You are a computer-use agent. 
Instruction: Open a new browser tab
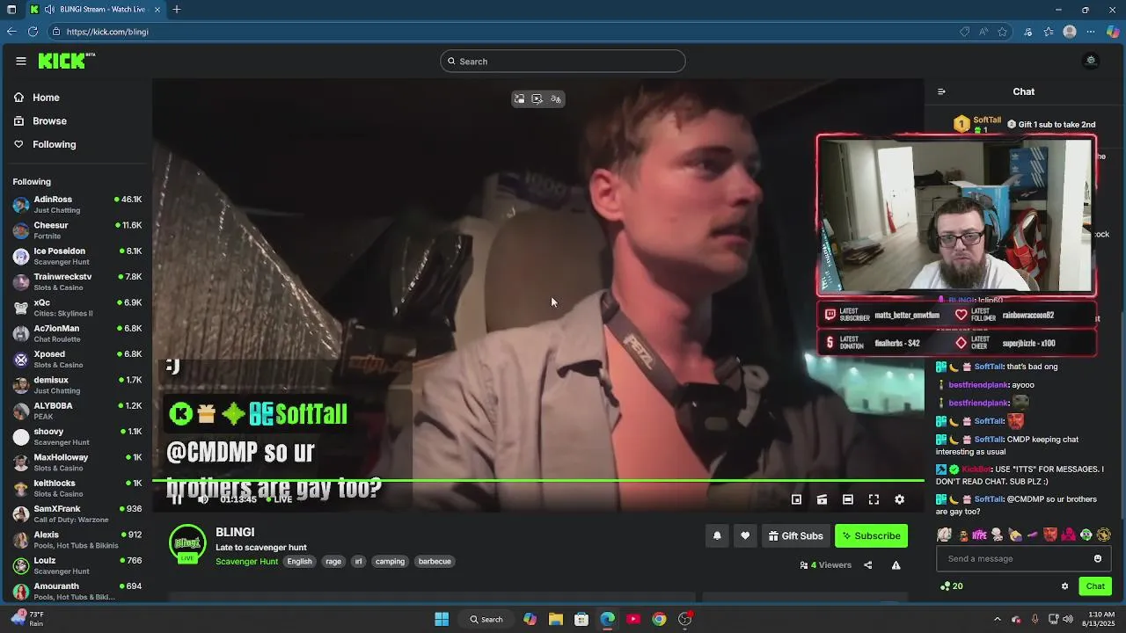[177, 10]
